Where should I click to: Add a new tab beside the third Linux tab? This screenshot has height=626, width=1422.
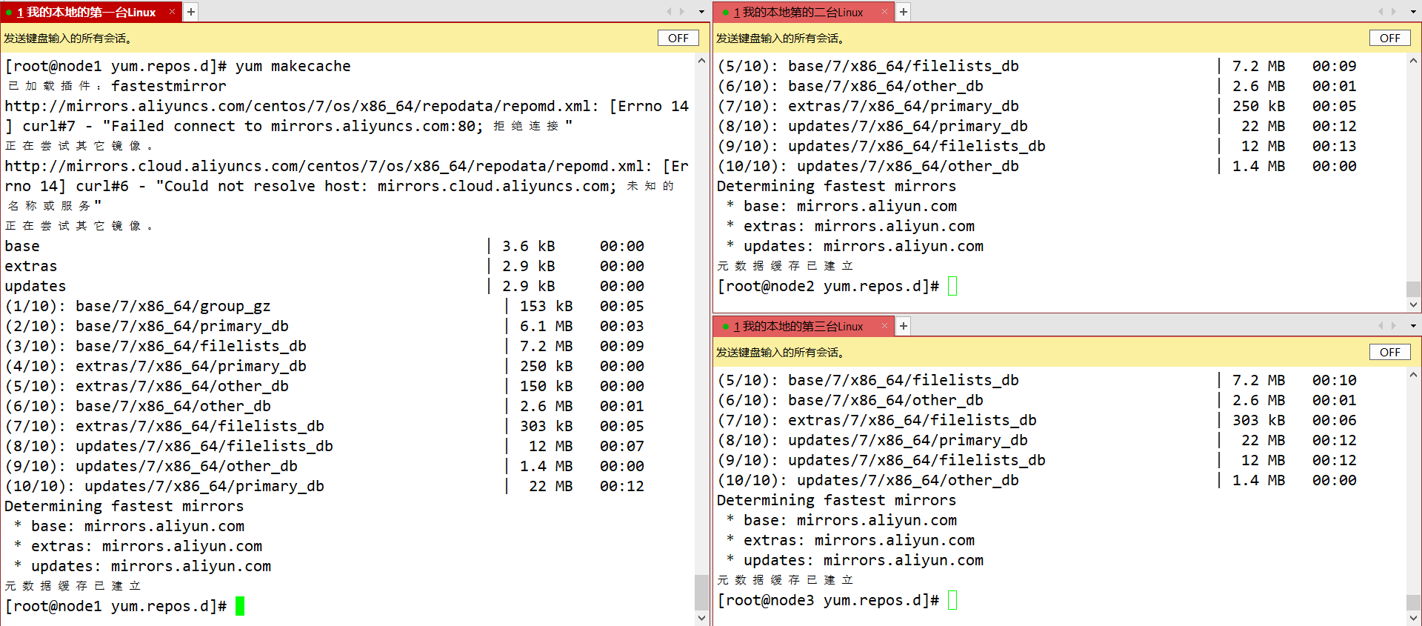903,326
